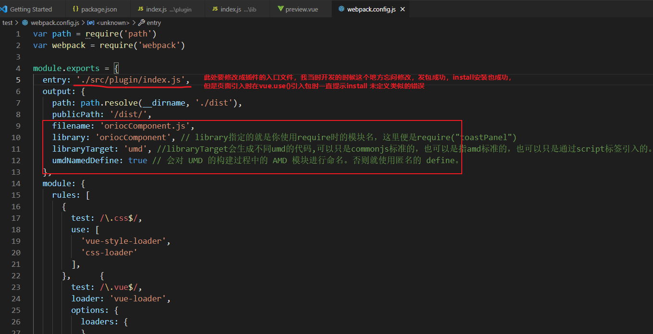Viewport: 653px width, 334px height.
Task: Click line number 26 in the gutter
Action: click(x=15, y=322)
